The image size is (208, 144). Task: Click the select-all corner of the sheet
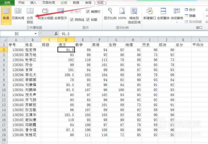tap(4, 40)
